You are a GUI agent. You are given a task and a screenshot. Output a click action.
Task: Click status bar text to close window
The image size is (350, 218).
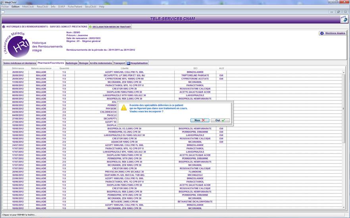click(19, 215)
